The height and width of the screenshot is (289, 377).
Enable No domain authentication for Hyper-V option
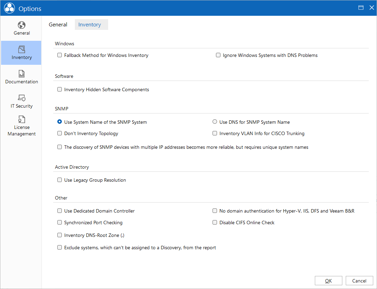coord(215,211)
